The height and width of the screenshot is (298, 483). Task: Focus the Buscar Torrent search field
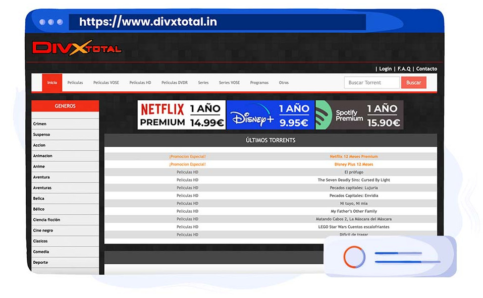[x=372, y=83]
